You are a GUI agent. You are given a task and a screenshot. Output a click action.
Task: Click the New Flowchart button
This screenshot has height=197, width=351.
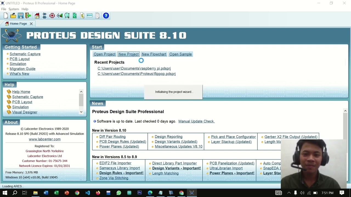154,54
